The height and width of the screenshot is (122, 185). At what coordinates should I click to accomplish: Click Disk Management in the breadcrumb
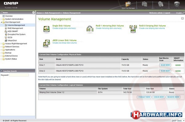(52, 13)
